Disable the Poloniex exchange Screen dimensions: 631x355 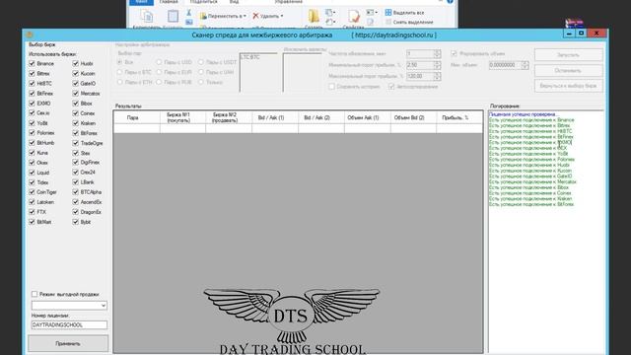click(32, 133)
